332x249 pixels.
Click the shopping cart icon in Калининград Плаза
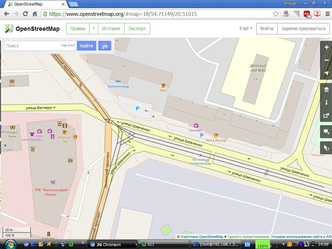[x=53, y=182]
